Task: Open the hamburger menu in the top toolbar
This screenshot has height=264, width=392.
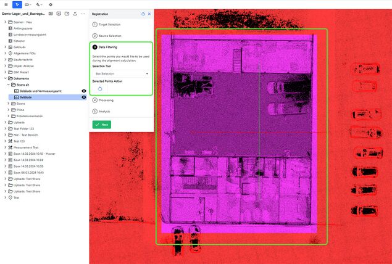Action: point(5,4)
